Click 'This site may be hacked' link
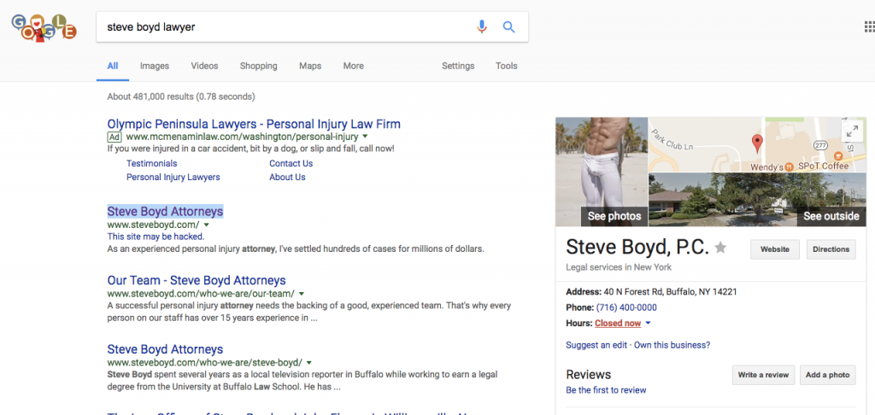Screen dimensions: 875x415 (x=156, y=237)
